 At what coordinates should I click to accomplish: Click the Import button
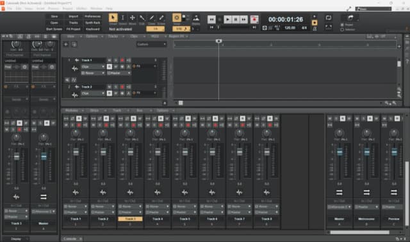point(74,17)
